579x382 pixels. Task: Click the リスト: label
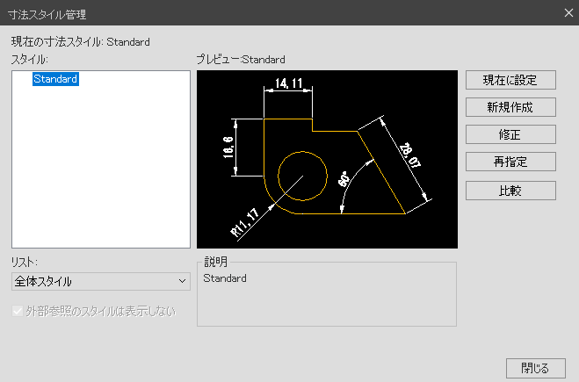click(x=25, y=262)
